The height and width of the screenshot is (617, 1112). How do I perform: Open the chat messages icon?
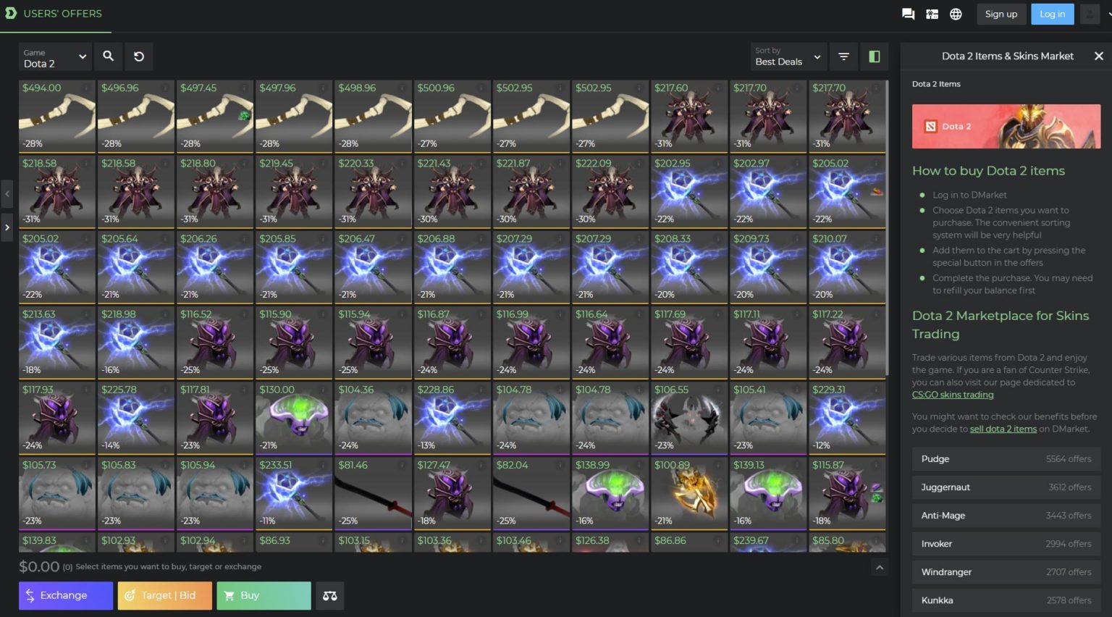click(x=908, y=14)
